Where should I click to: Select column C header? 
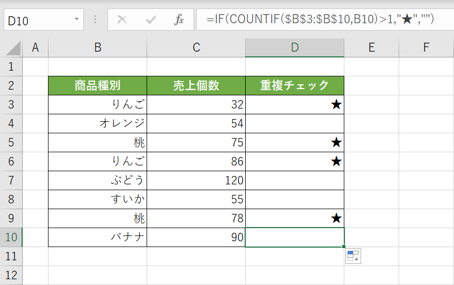(x=196, y=47)
